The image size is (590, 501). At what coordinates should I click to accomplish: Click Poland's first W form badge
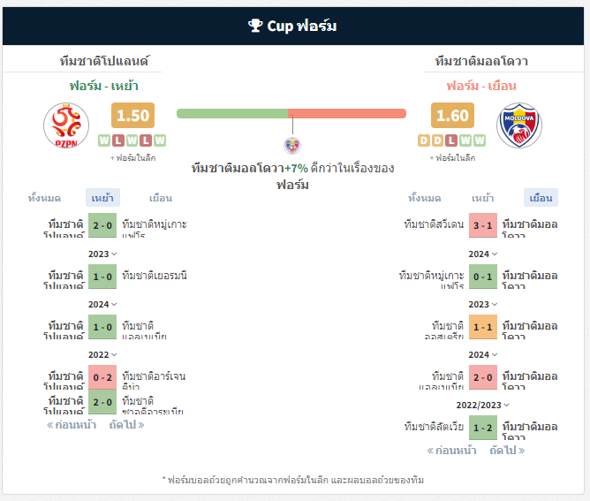(104, 140)
